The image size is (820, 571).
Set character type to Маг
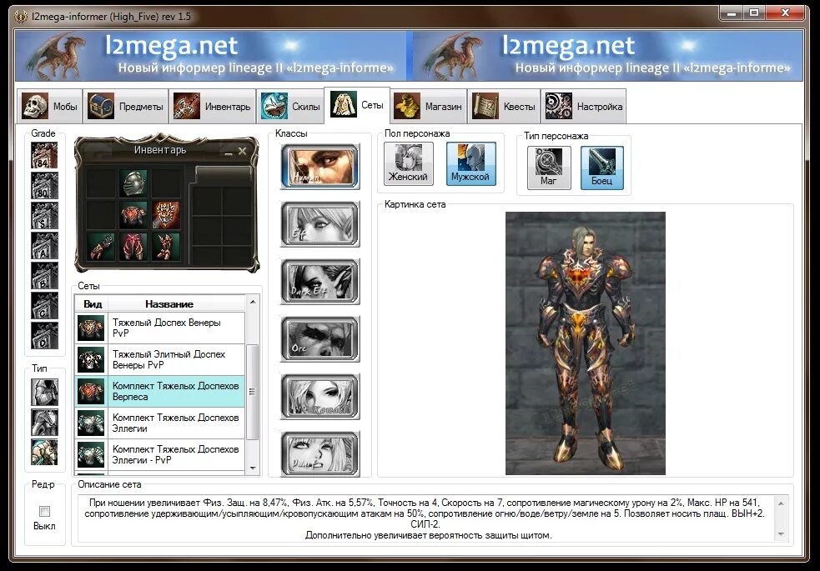click(x=549, y=168)
